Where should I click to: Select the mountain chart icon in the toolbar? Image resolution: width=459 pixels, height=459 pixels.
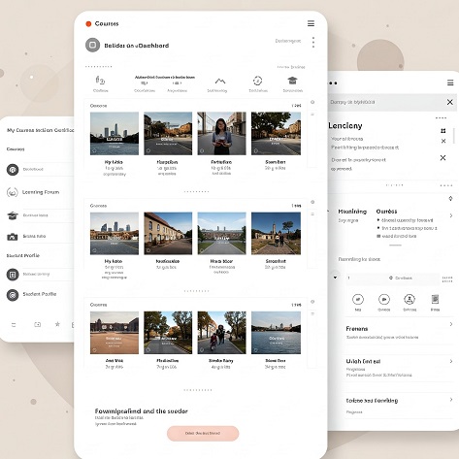coord(220,81)
